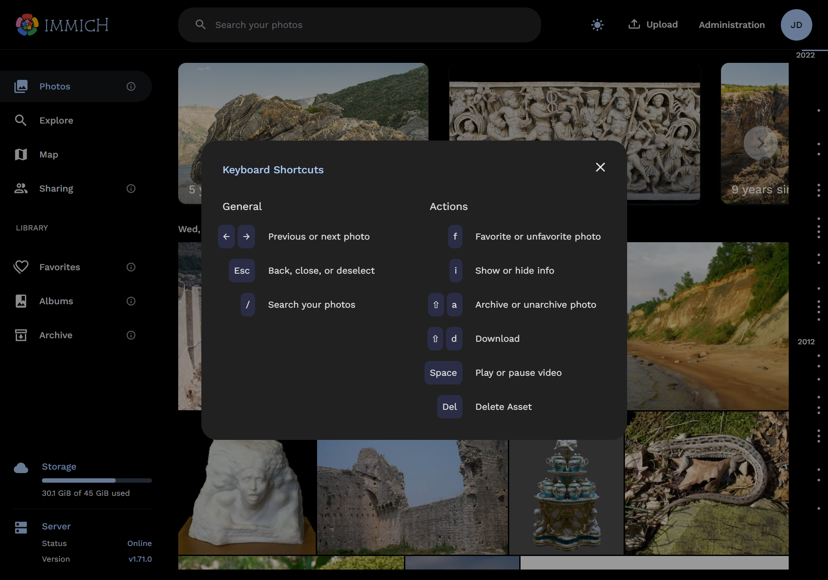Screen dimensions: 828x580
Task: Show info icon next to Photos
Action: pyautogui.click(x=131, y=86)
